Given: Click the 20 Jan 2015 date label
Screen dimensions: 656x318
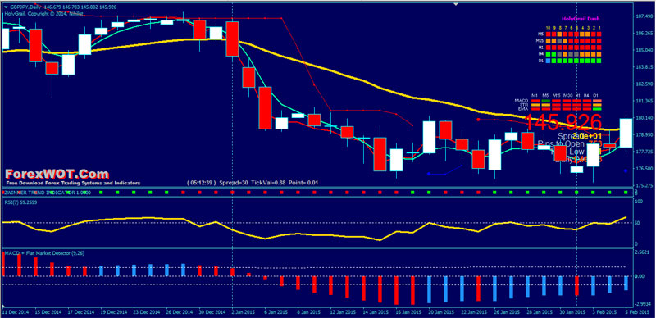Looking at the screenshot, I should click(441, 312).
